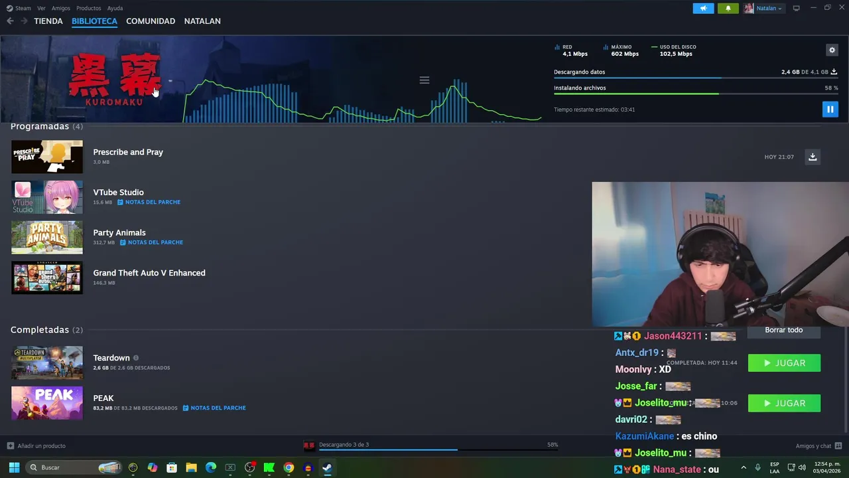Start Prescribe and Pray download now
Image resolution: width=849 pixels, height=478 pixels.
813,157
